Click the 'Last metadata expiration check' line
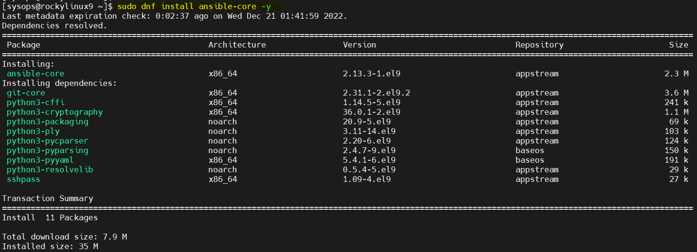 click(174, 16)
